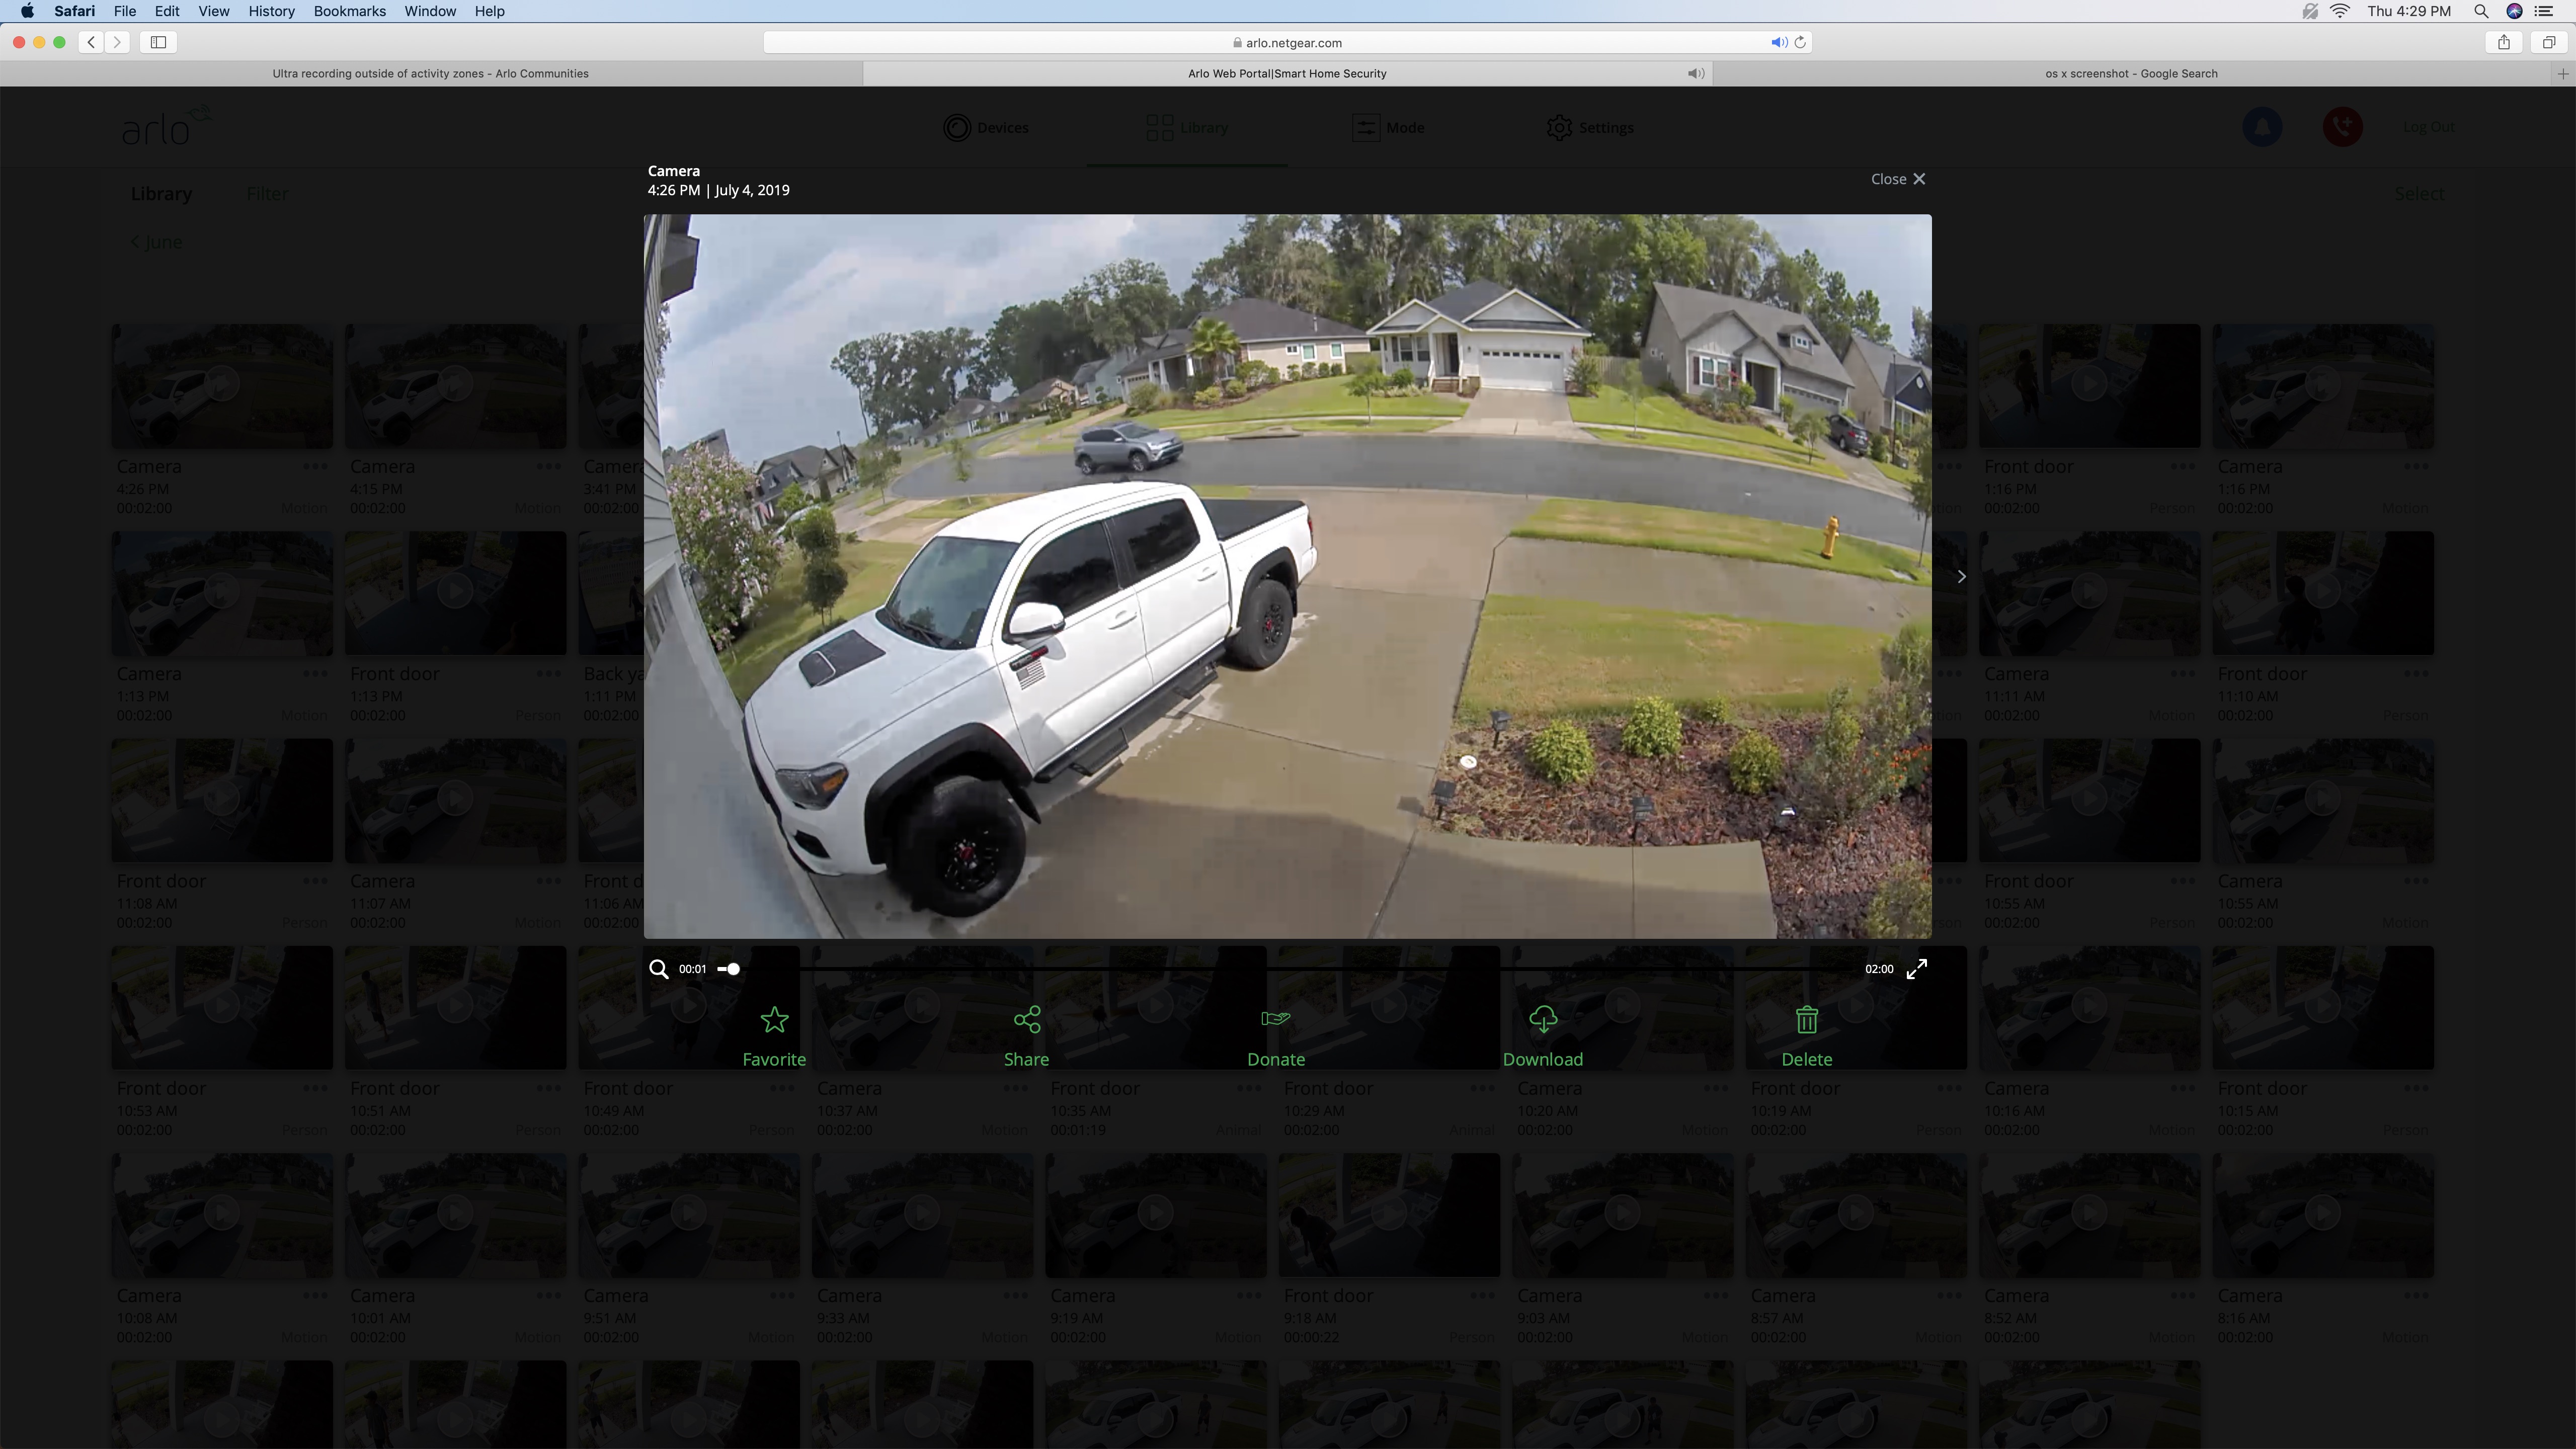The image size is (2576, 1449).
Task: Open options for Camera 8:16 AM clip
Action: pyautogui.click(x=2416, y=1295)
